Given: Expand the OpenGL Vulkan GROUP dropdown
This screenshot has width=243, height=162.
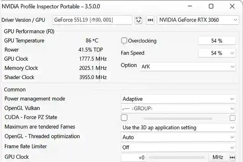Looking at the screenshot, I should 178,109.
